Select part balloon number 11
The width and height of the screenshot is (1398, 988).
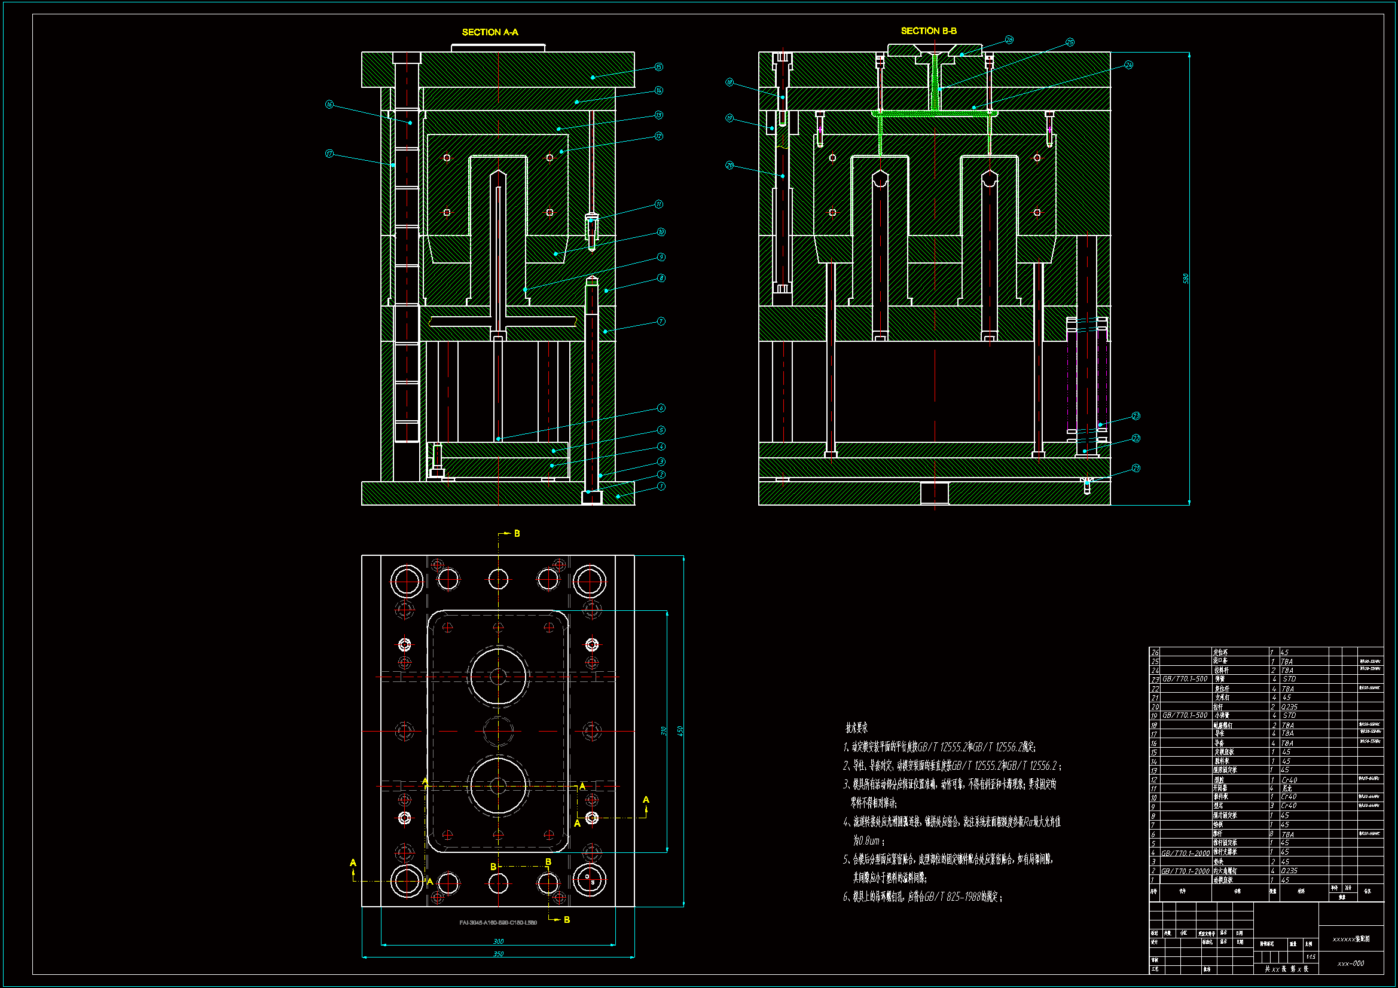659,204
